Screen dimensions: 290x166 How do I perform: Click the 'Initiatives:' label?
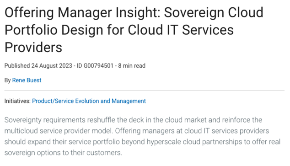(17, 101)
